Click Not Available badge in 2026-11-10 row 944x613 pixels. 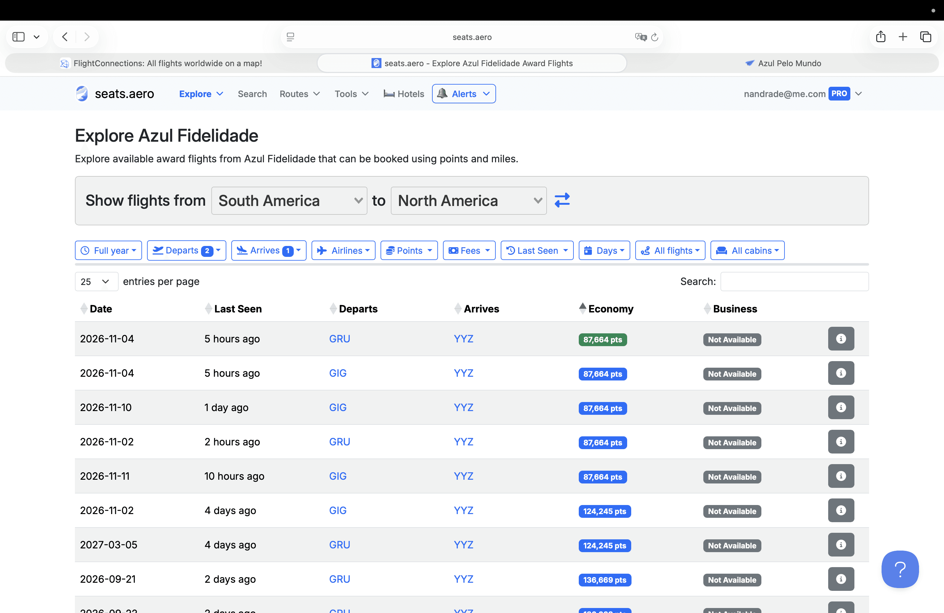tap(732, 408)
